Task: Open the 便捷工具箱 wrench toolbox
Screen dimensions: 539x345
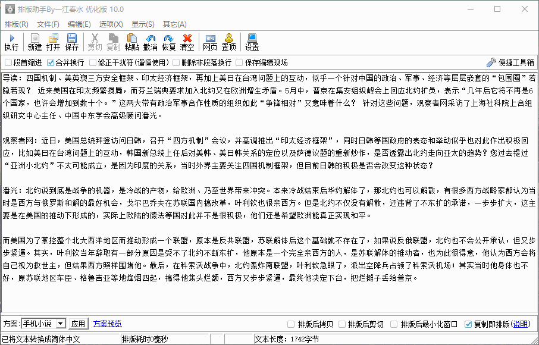Action: click(510, 62)
